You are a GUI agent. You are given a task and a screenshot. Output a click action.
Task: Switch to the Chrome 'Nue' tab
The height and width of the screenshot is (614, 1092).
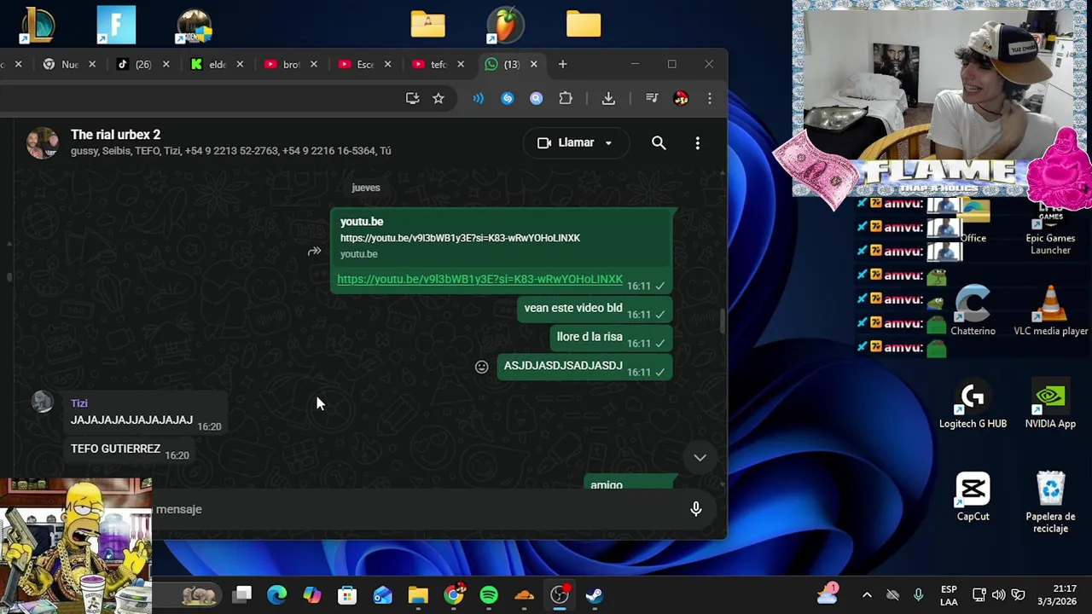(68, 65)
